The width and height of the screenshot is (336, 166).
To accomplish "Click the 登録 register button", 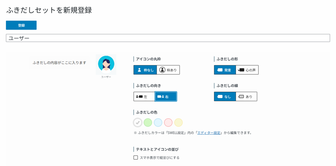I will (21, 25).
